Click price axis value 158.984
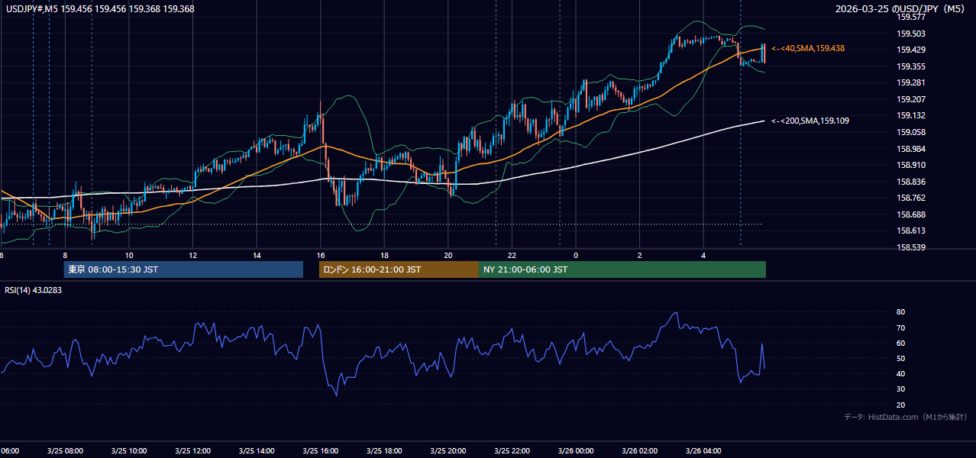 (911, 149)
